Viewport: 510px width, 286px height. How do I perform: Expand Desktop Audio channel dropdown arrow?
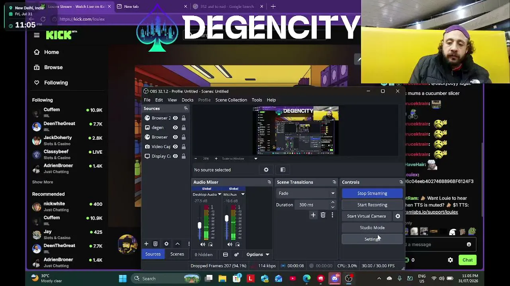(220, 194)
